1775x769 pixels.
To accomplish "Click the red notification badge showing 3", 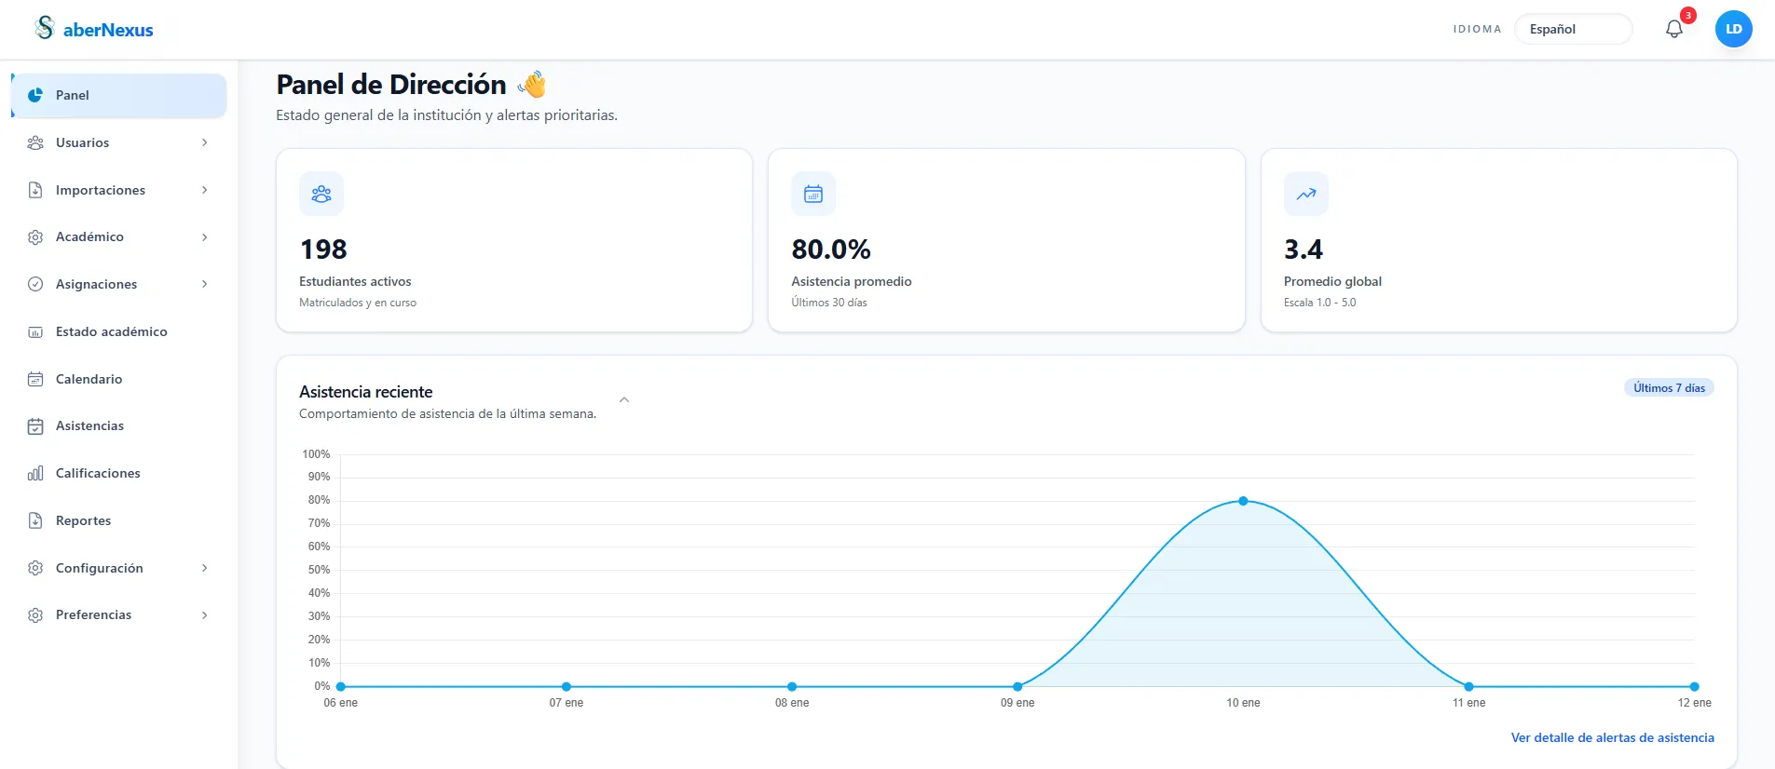I will pyautogui.click(x=1687, y=16).
